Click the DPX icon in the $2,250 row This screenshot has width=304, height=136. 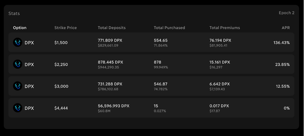pyautogui.click(x=17, y=64)
